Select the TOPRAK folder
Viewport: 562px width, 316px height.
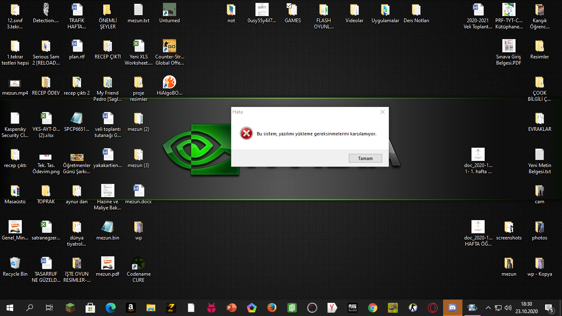click(x=46, y=194)
